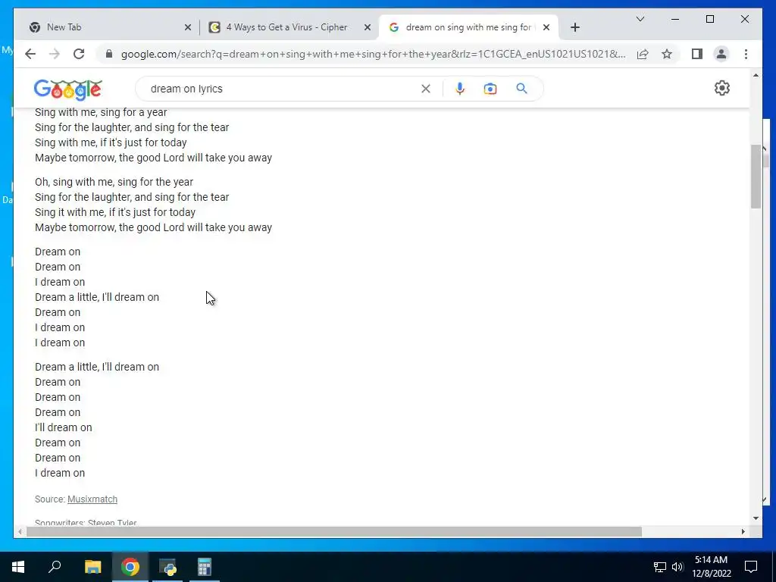Open the Calculator taskbar icon
Viewport: 776px width, 582px height.
point(205,567)
